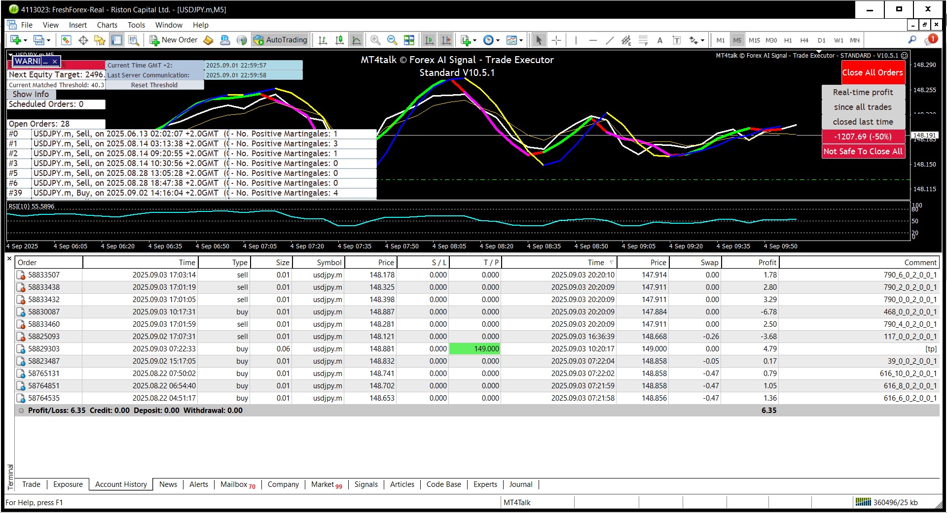Toggle the Terminal panel icon
The height and width of the screenshot is (513, 947).
(x=116, y=40)
